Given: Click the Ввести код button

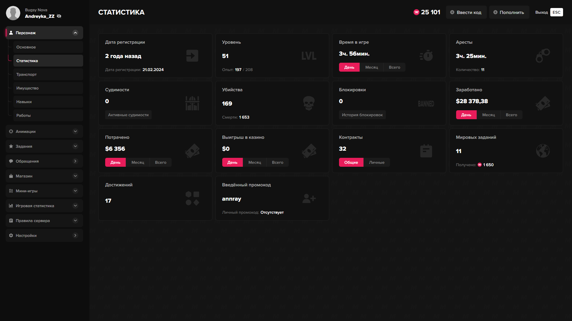Looking at the screenshot, I should click(x=466, y=12).
